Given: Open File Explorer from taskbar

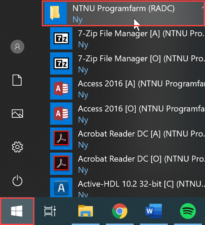Looking at the screenshot, I should coord(86,211).
